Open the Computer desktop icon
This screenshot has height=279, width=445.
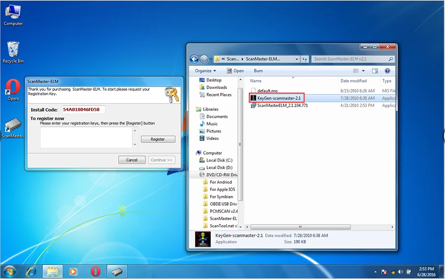click(13, 15)
